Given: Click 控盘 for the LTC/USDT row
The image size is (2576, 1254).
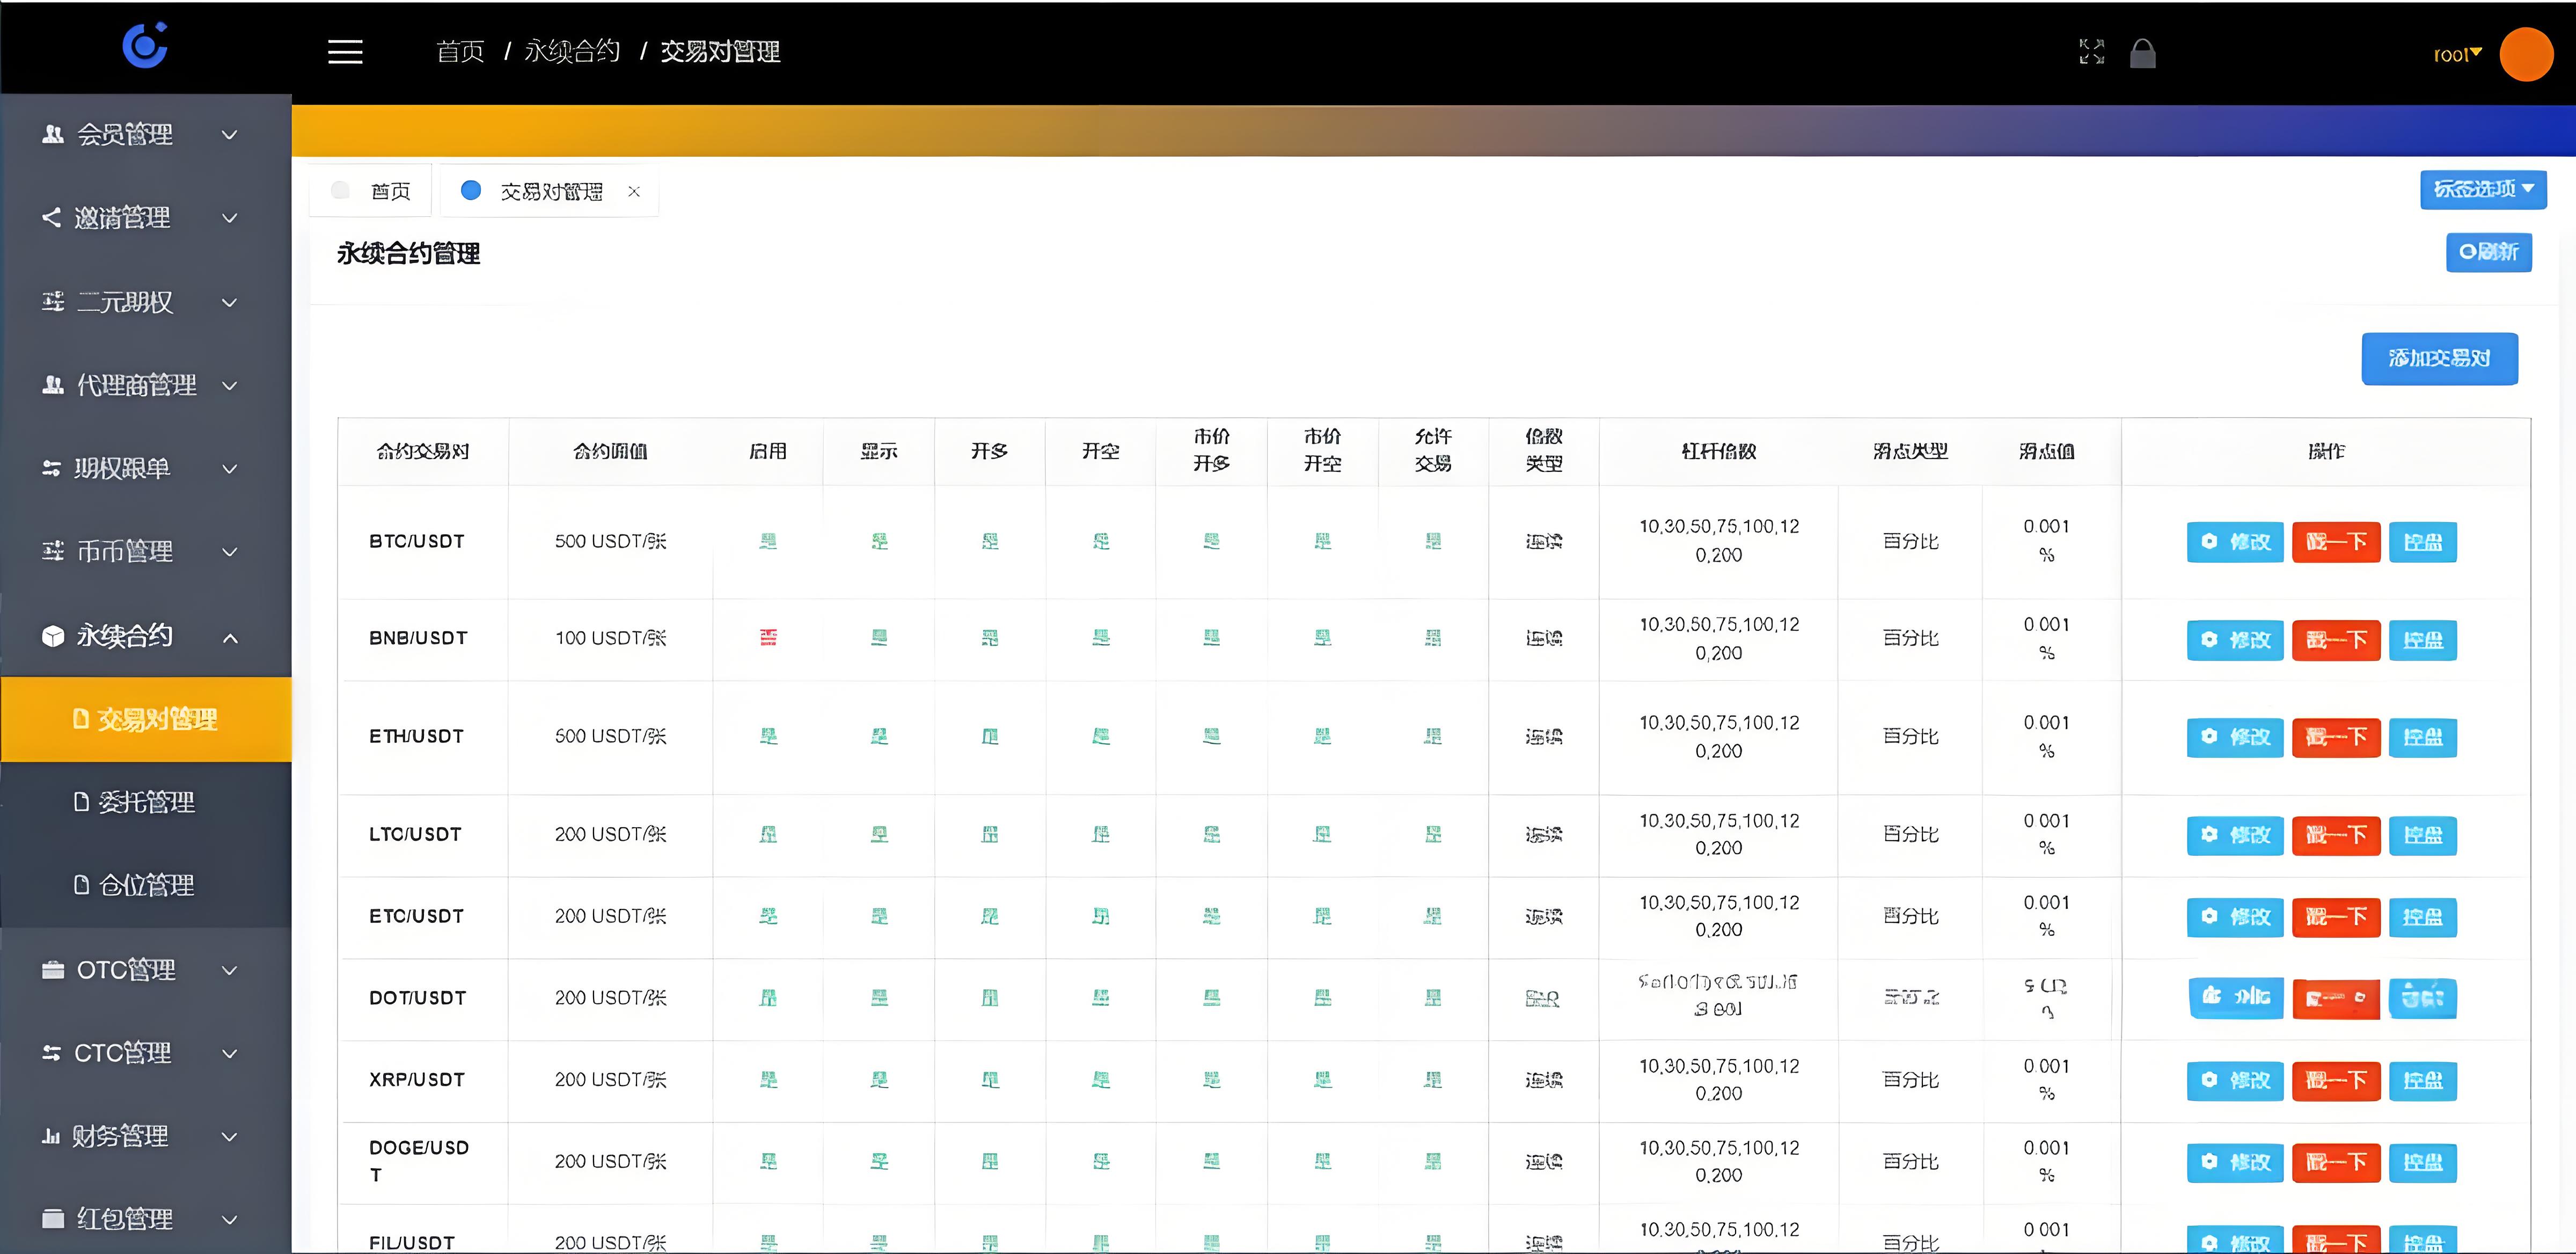Looking at the screenshot, I should coord(2422,835).
